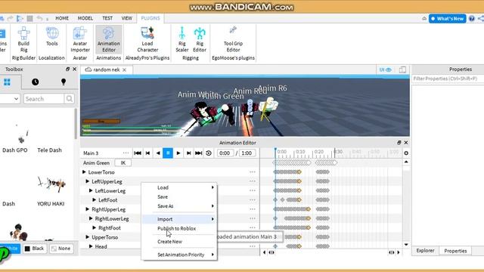Image resolution: width=484 pixels, height=272 pixels.
Task: Choose Publish to Roblox
Action: (179, 228)
